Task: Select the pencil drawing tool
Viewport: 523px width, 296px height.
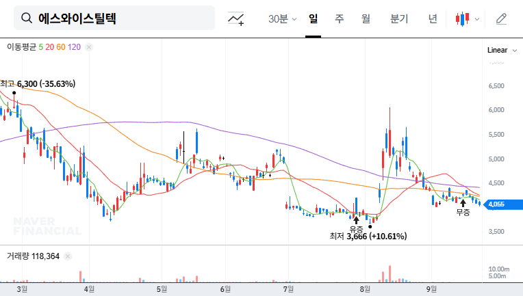Action: pyautogui.click(x=501, y=19)
